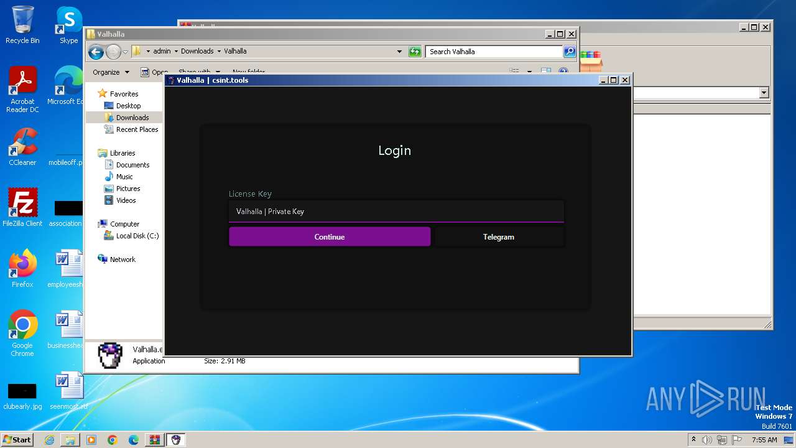The image size is (796, 448).
Task: Select clubearly.jpg desktop file
Action: click(x=22, y=396)
